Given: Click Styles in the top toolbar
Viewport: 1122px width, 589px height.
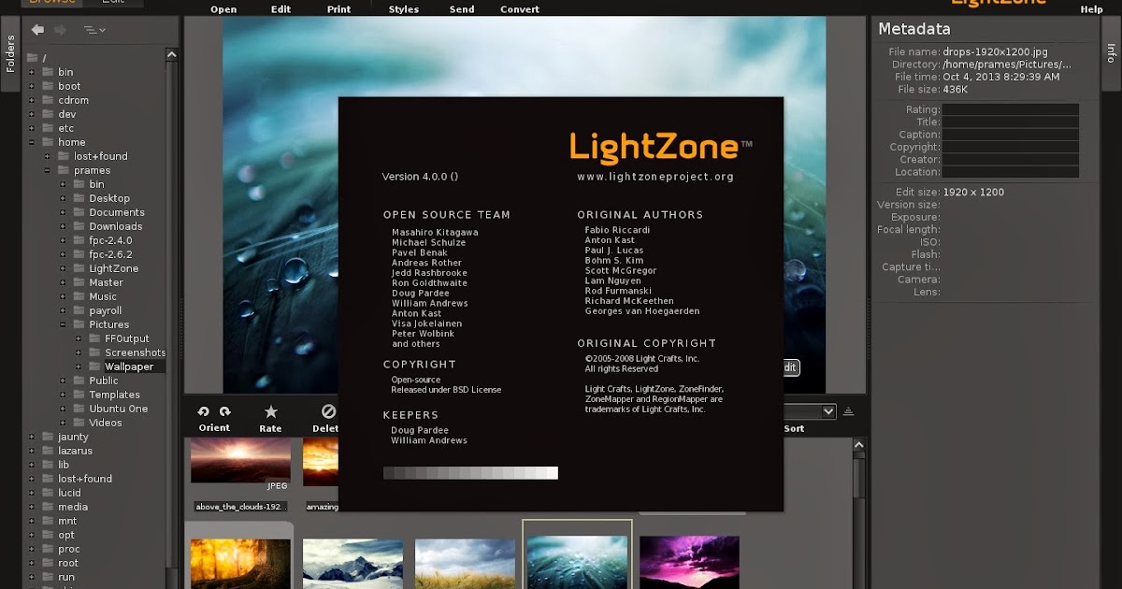Looking at the screenshot, I should click(x=403, y=9).
